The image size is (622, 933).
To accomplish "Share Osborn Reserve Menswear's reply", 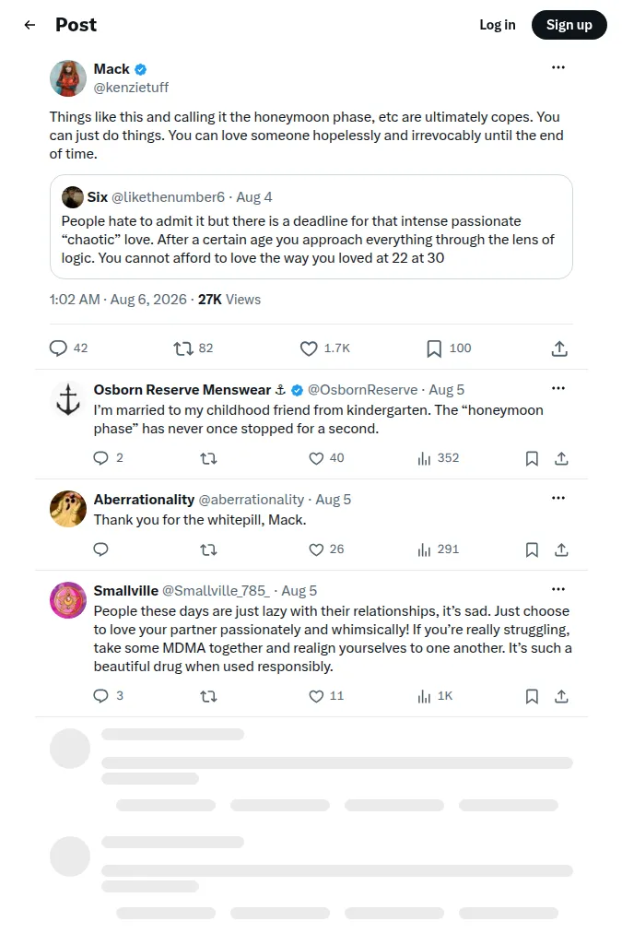I will (x=561, y=458).
